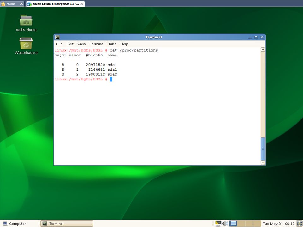Click the terminal scrollbar up arrow
The width and height of the screenshot is (303, 227).
263,49
